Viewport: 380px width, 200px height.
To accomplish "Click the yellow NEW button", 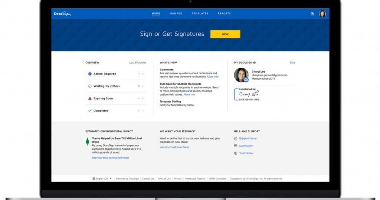I will 225,34.
